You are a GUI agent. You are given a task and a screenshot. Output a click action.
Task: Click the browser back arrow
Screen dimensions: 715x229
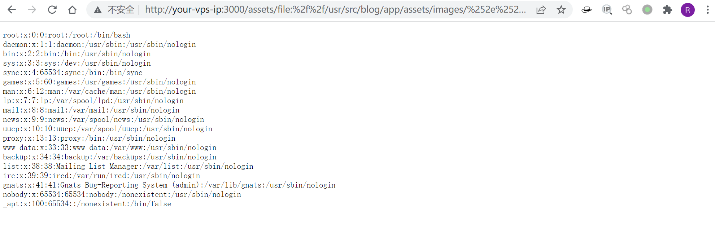click(x=12, y=10)
